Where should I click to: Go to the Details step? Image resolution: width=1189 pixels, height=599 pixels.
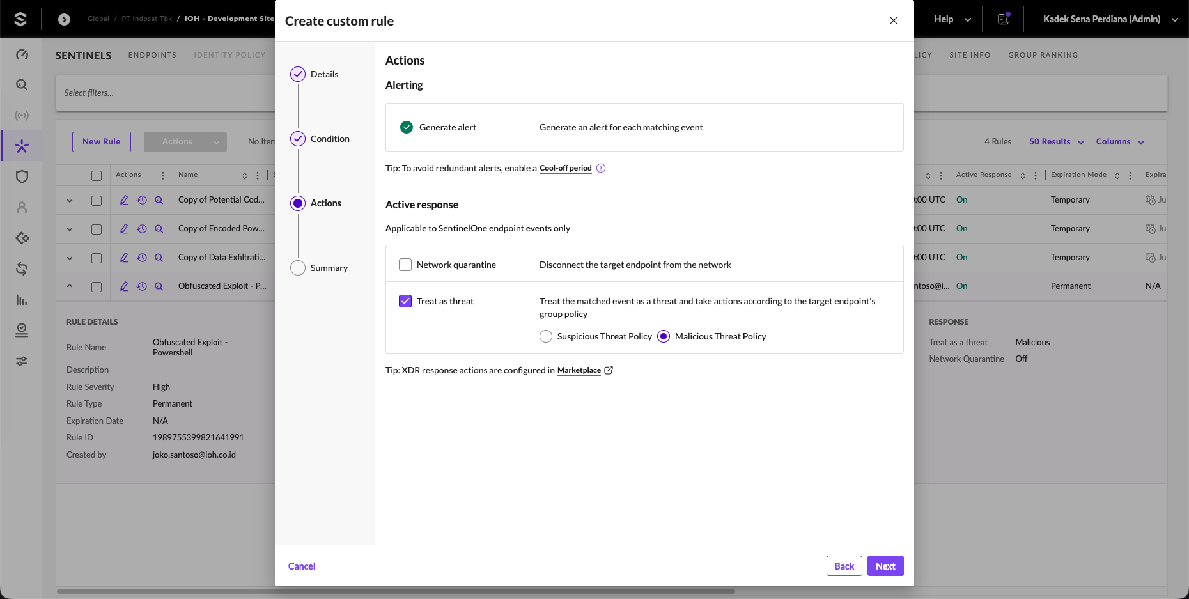pos(315,74)
